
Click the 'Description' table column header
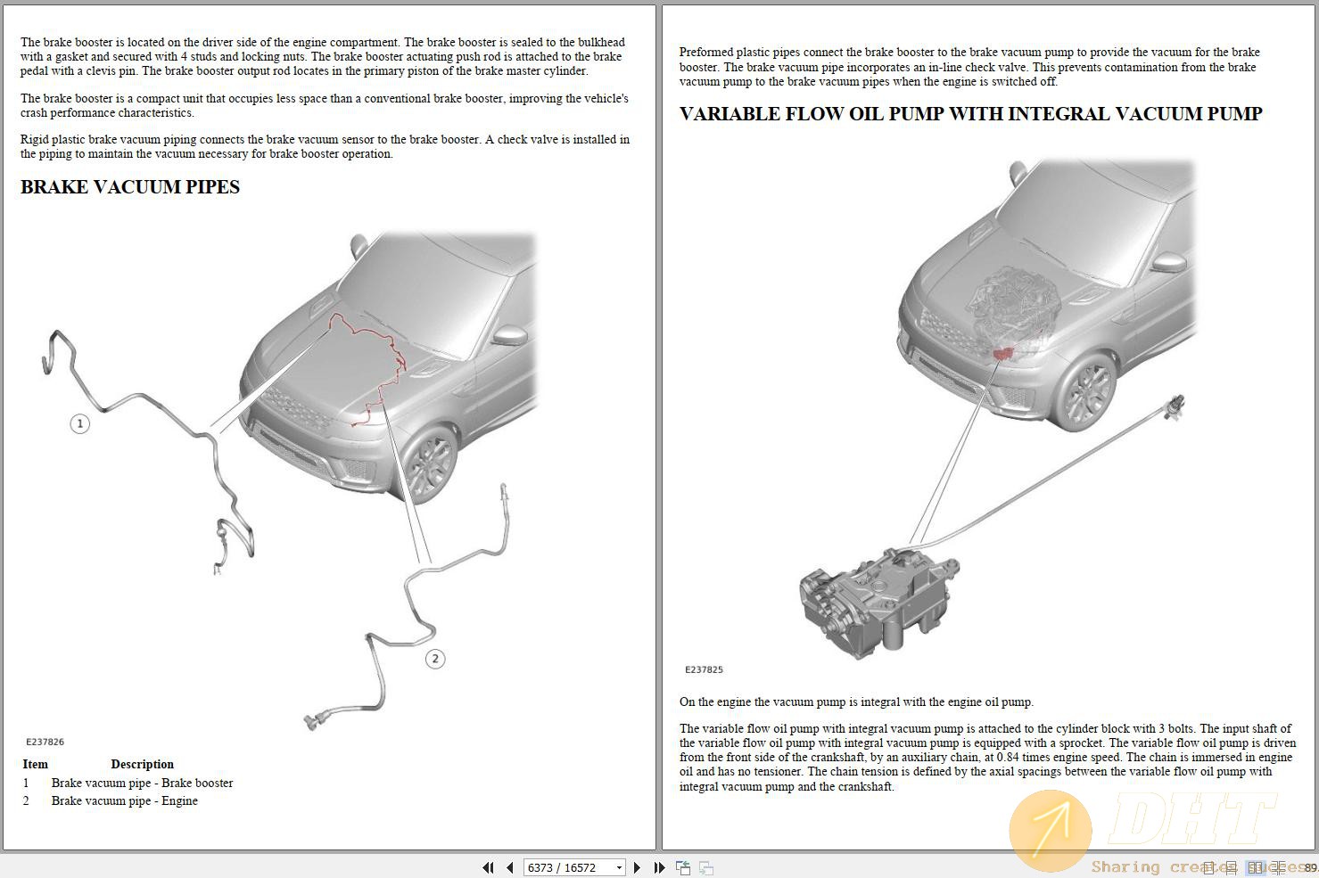tap(142, 764)
